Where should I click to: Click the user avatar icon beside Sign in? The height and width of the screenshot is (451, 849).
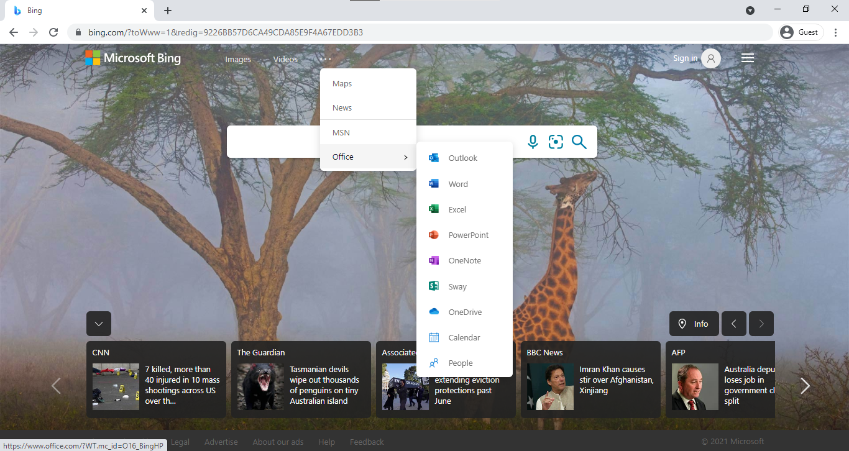coord(711,58)
